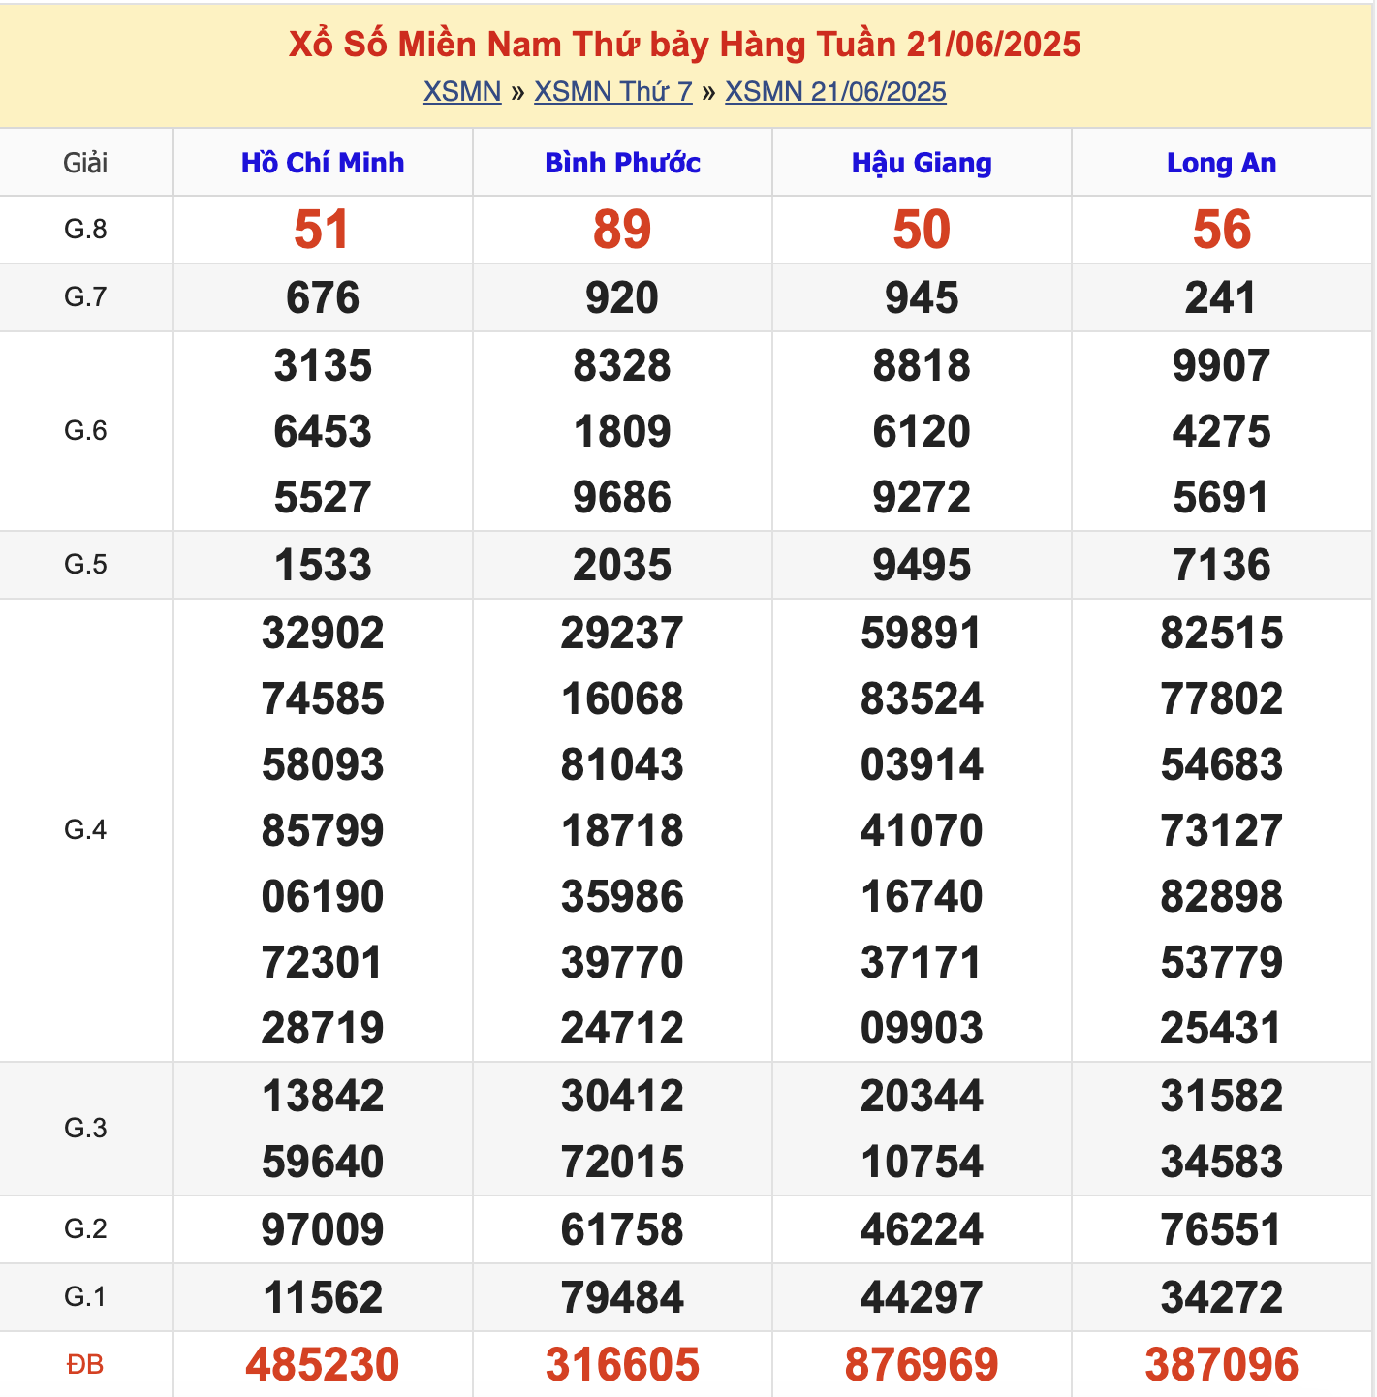Click the G.1 number 79484
Viewport: 1377px width, 1397px height.
tap(622, 1298)
